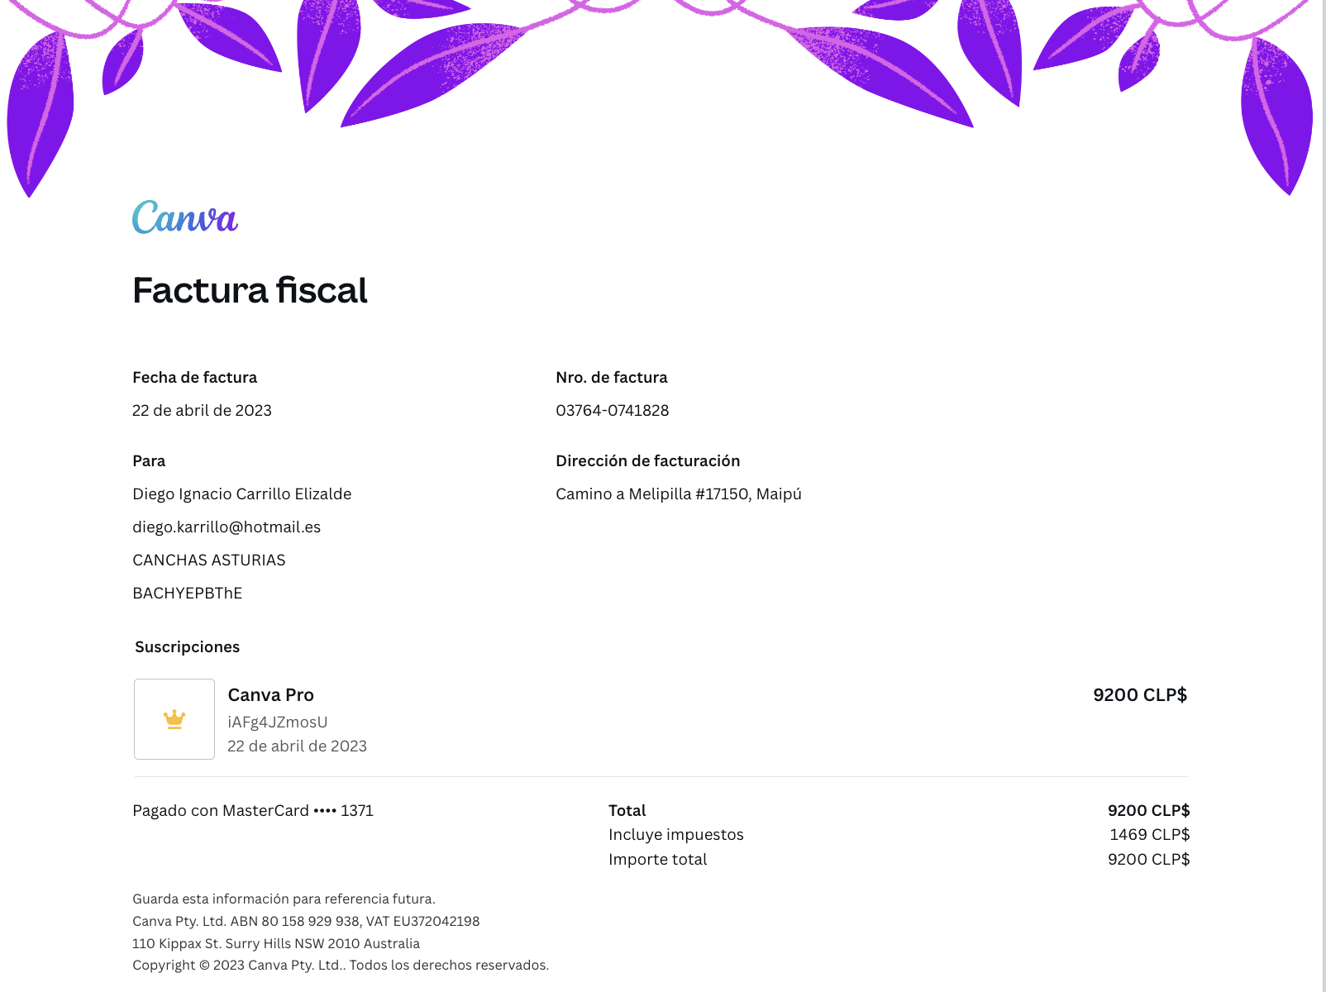Click the Kippax St. Surry Hills address
This screenshot has width=1326, height=992.
[275, 944]
